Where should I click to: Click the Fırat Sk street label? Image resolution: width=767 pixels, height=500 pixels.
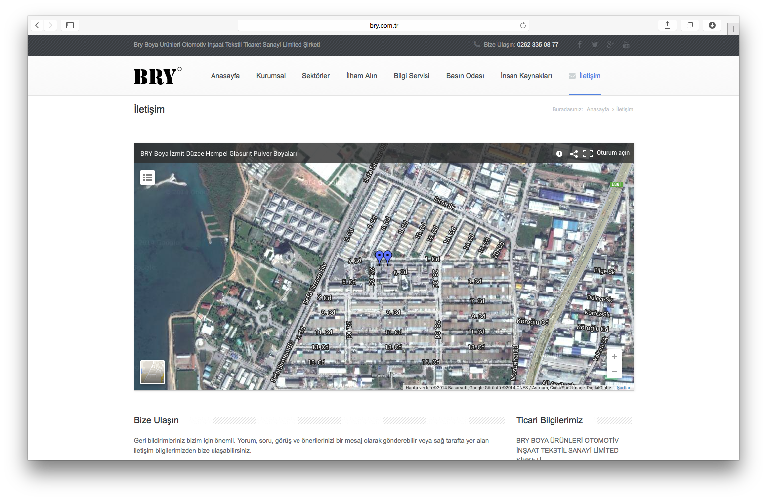click(444, 203)
